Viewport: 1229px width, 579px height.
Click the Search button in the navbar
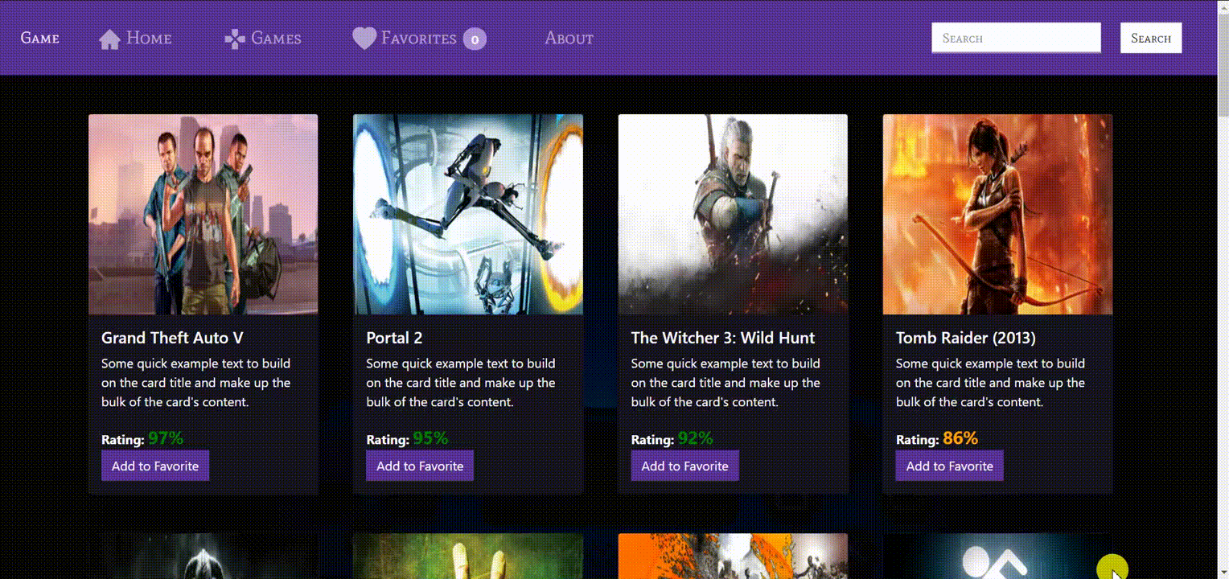tap(1151, 38)
